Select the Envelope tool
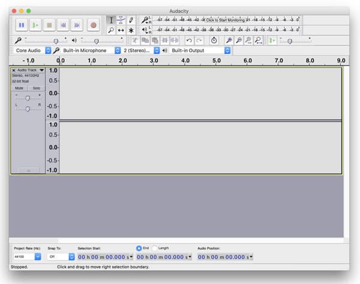The width and height of the screenshot is (360, 284). 121,20
